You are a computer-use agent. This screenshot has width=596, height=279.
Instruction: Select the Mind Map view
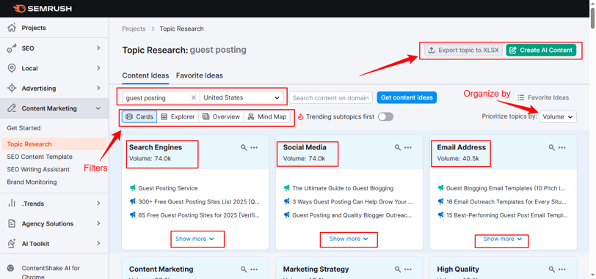click(267, 116)
